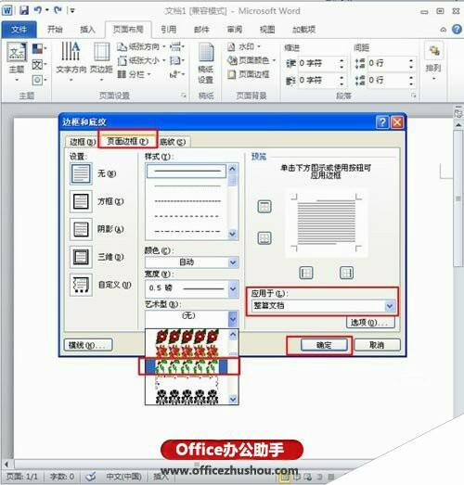Image resolution: width=464 pixels, height=485 pixels.
Task: Open the File (文件) tab
Action: tap(19, 30)
